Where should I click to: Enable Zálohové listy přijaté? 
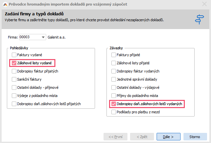(114, 63)
